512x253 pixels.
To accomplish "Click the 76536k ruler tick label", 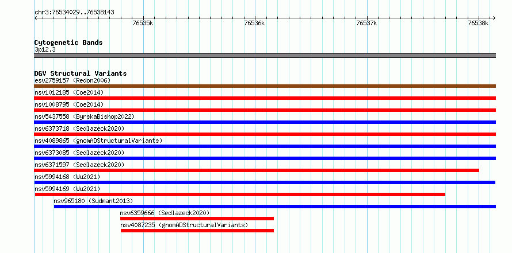I will coord(254,23).
